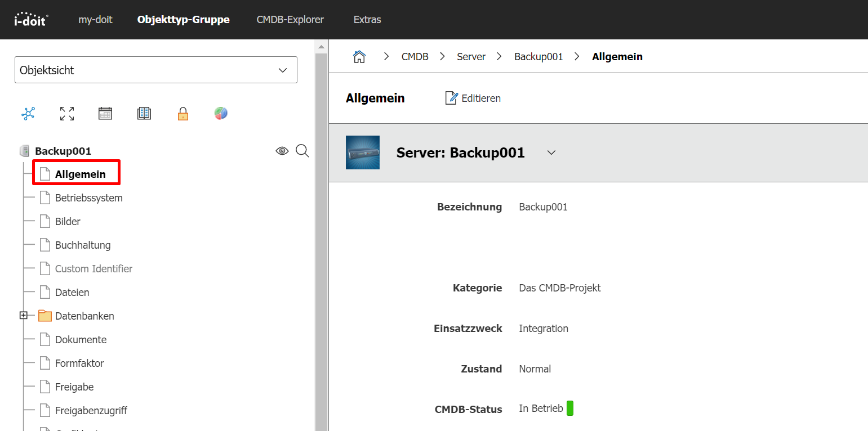
Task: Navigate to Server in the breadcrumb
Action: click(471, 57)
